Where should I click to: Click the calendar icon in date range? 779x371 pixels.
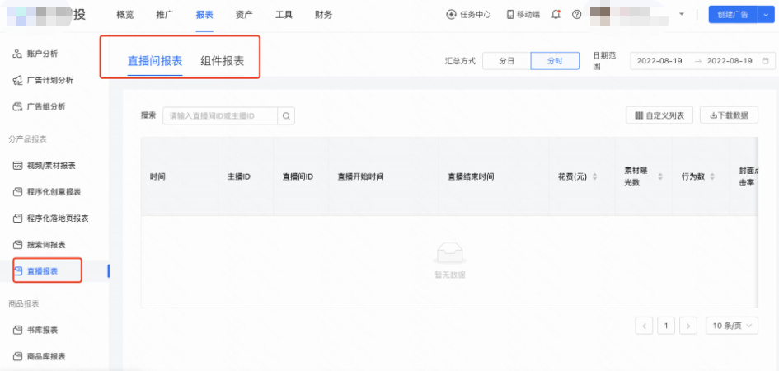pos(766,60)
